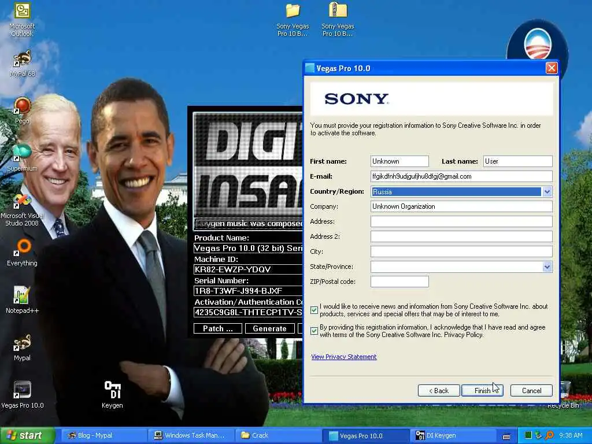Image resolution: width=592 pixels, height=444 pixels.
Task: Click the keygen Product Name field
Action: pos(248,248)
